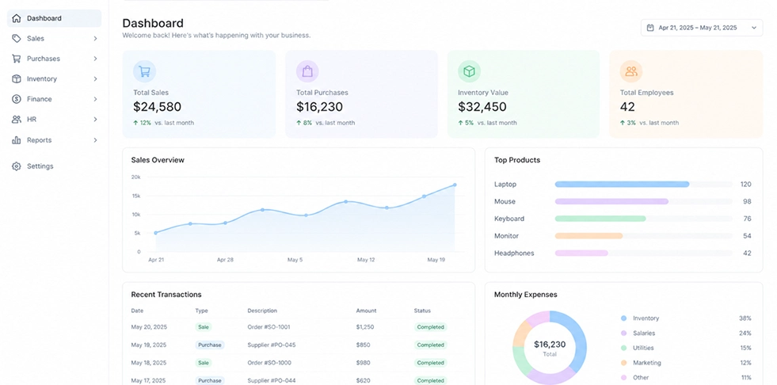Open the Apr 21 – May 21 date range dropdown
The height and width of the screenshot is (385, 777).
coord(702,28)
